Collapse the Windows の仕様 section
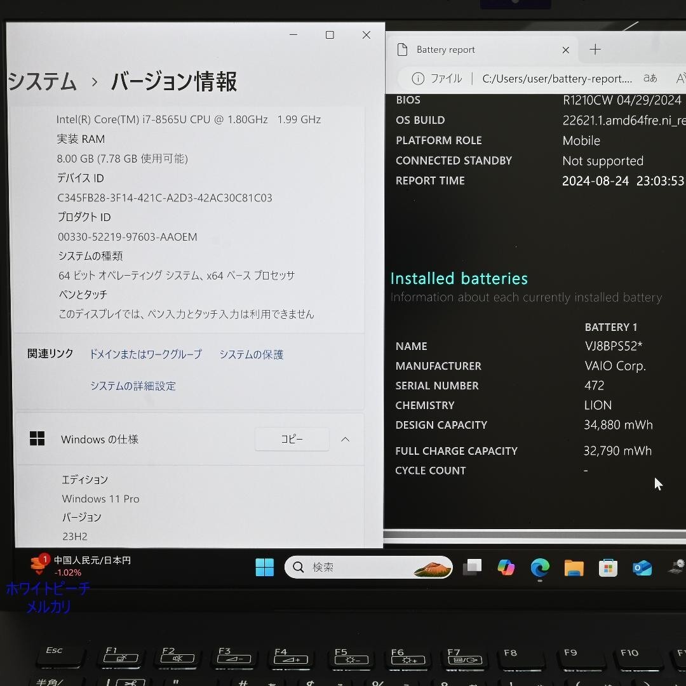 [x=345, y=440]
